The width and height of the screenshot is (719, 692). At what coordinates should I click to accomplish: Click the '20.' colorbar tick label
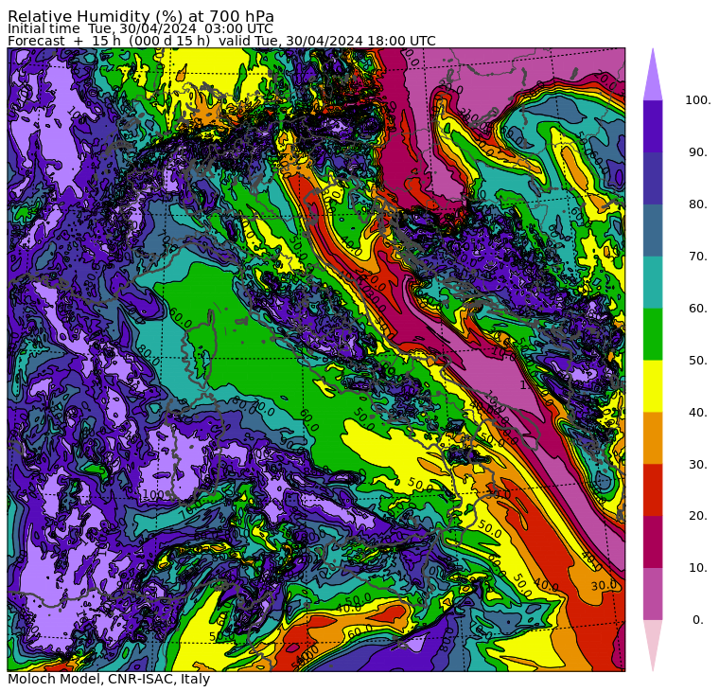pos(698,516)
